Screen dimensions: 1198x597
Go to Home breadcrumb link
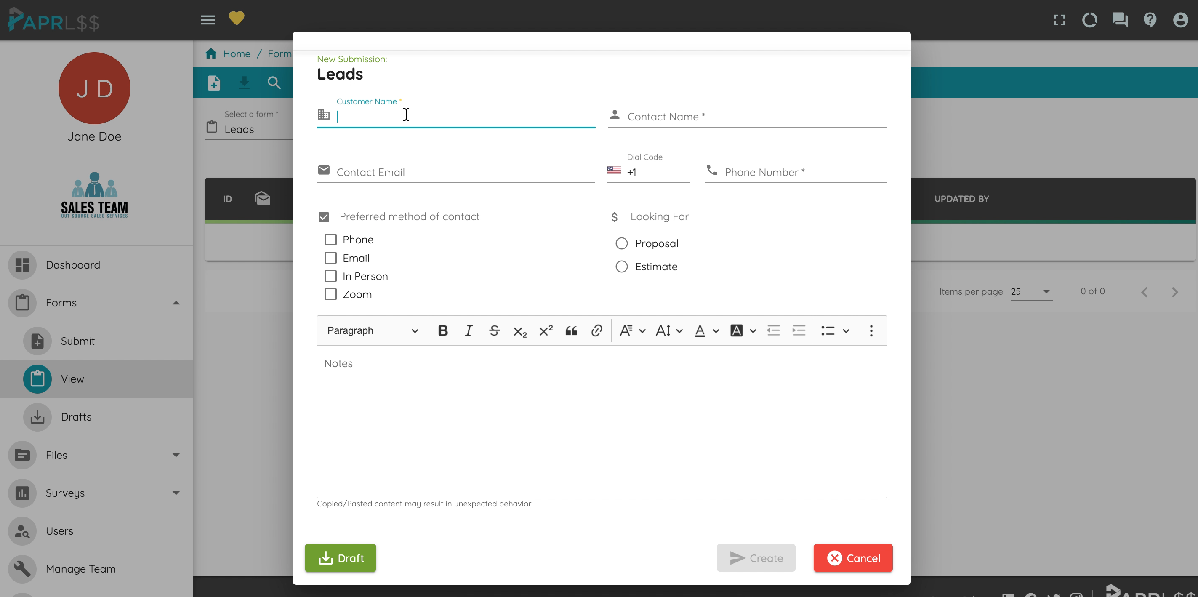pyautogui.click(x=236, y=54)
